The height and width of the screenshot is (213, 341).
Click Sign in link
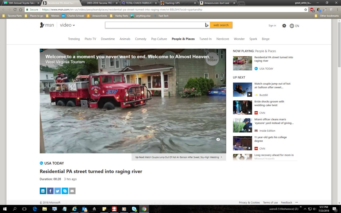click(x=272, y=26)
